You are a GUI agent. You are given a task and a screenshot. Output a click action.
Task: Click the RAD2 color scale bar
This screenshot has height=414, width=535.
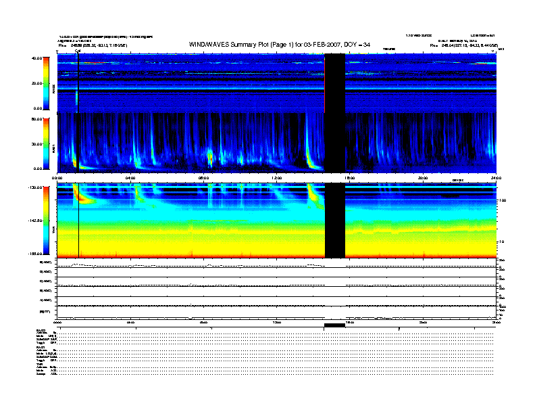46,83
